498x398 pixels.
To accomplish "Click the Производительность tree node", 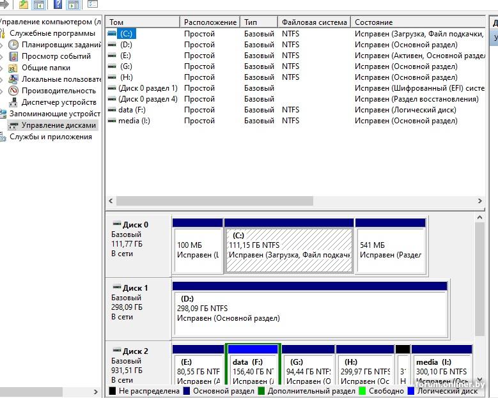I will click(58, 91).
